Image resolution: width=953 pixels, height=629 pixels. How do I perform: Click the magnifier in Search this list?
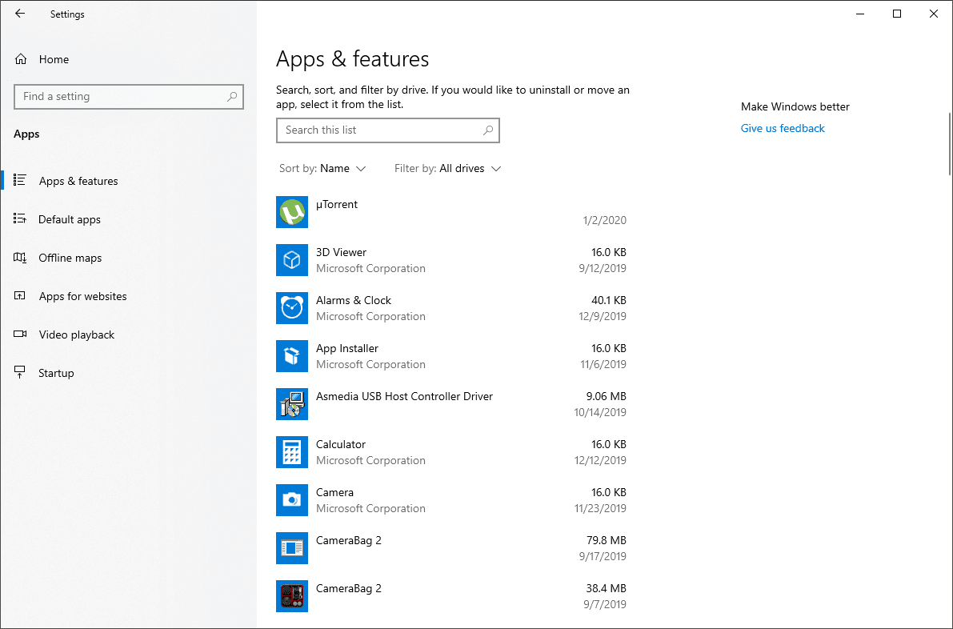tap(488, 130)
